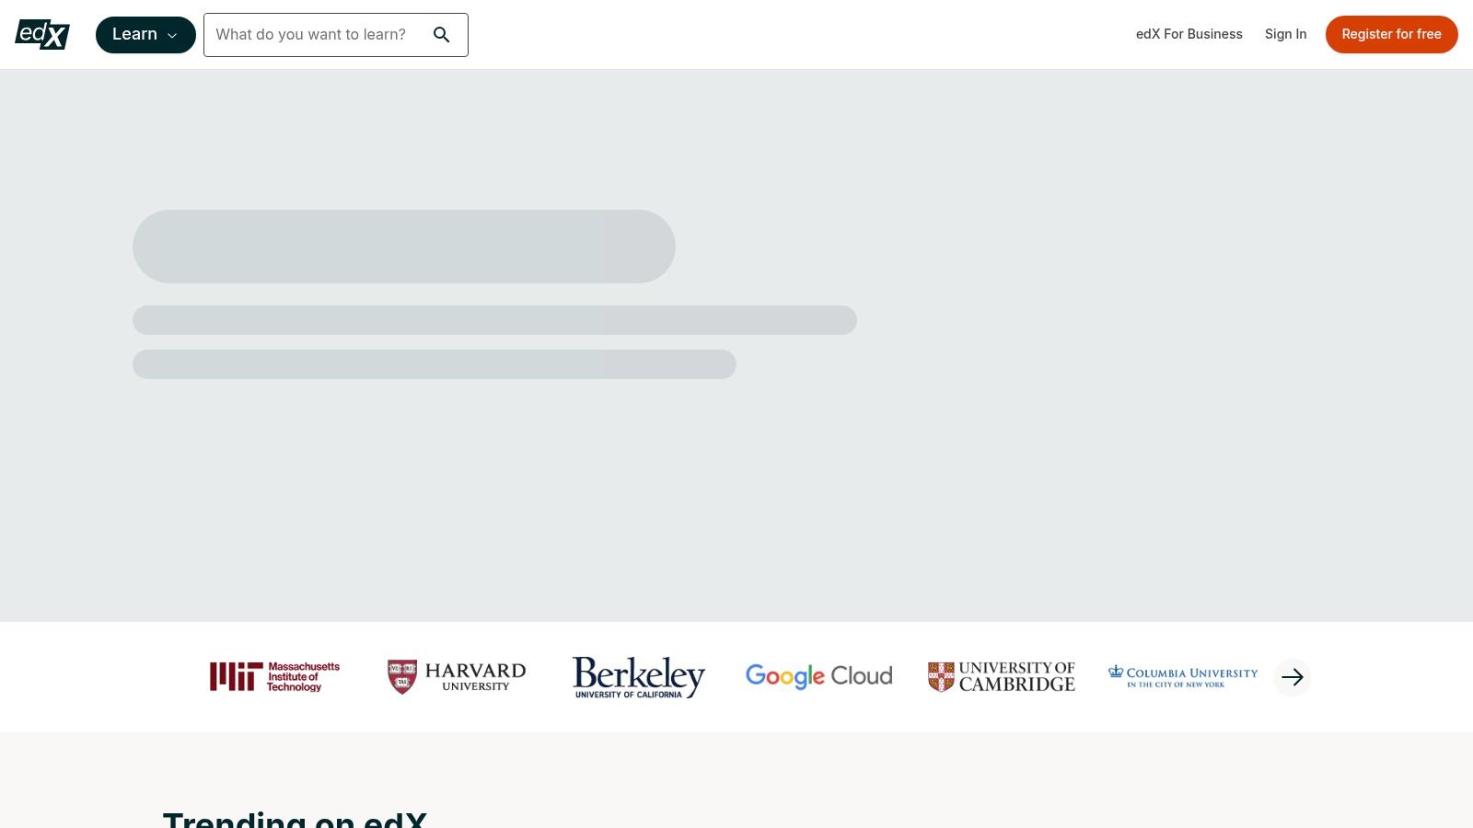
Task: Select Sign In from the header
Action: (x=1286, y=34)
